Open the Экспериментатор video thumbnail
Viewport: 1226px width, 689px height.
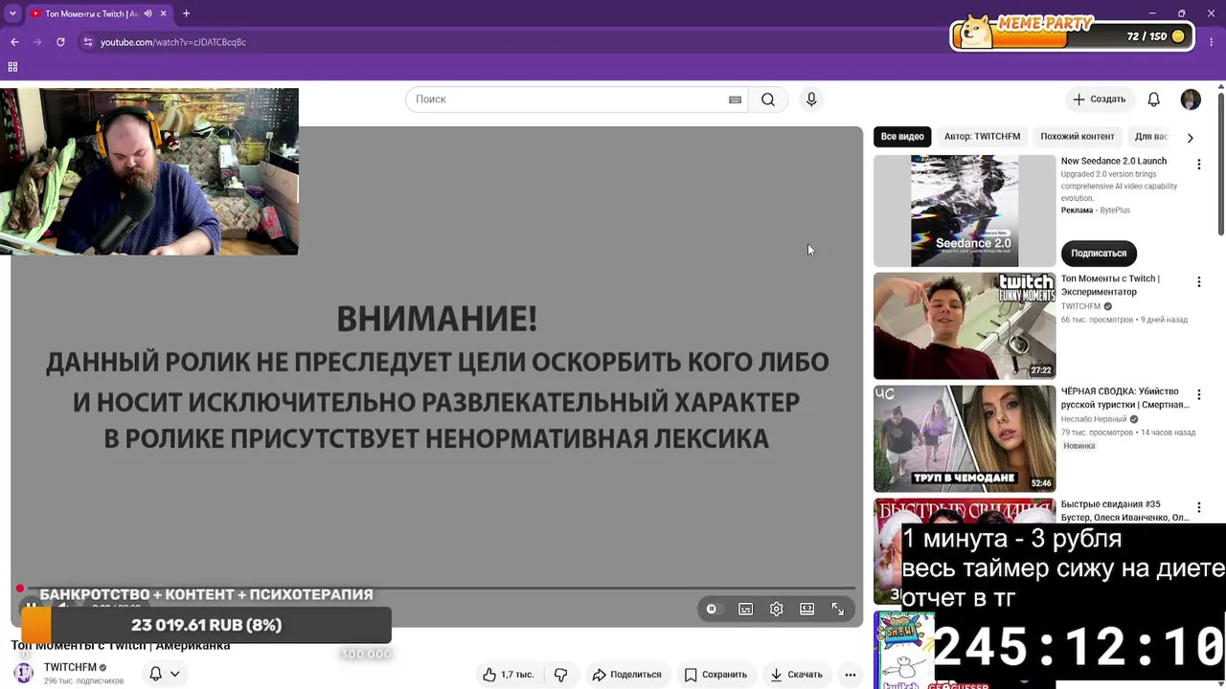[x=965, y=326]
